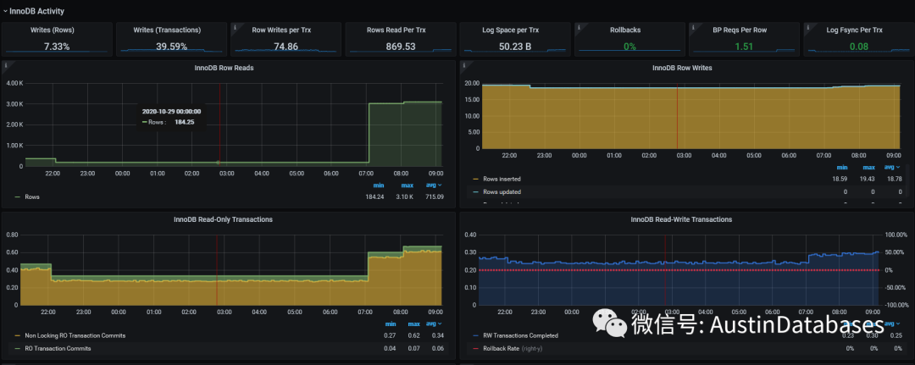The height and width of the screenshot is (365, 915).
Task: Open info icon on Log Fsync Per Trx panel
Action: pyautogui.click(x=807, y=25)
